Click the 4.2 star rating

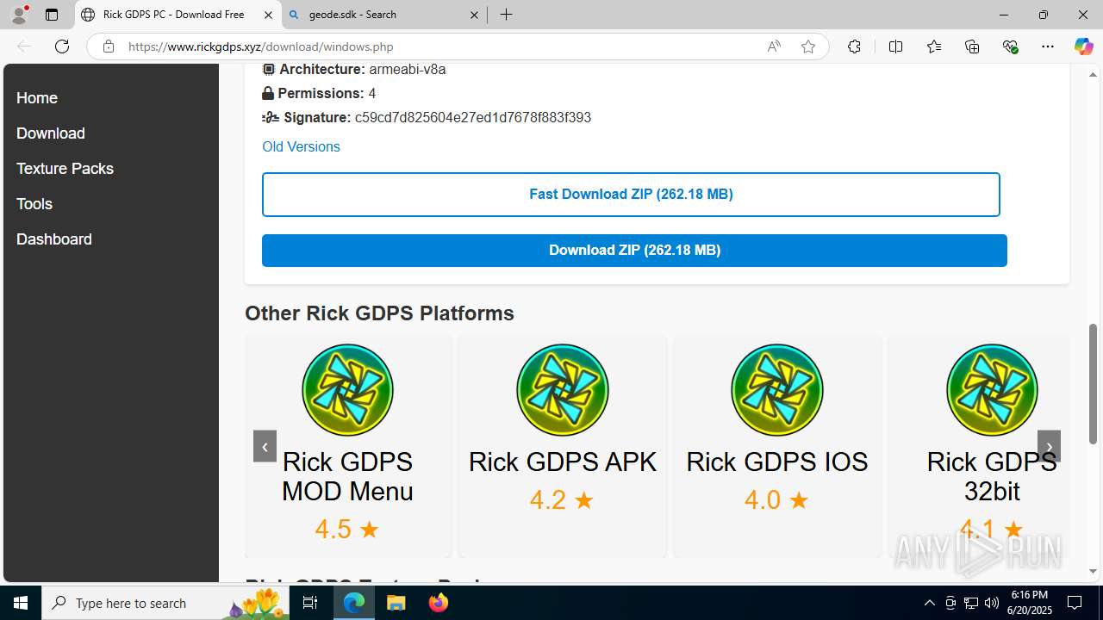coord(562,499)
